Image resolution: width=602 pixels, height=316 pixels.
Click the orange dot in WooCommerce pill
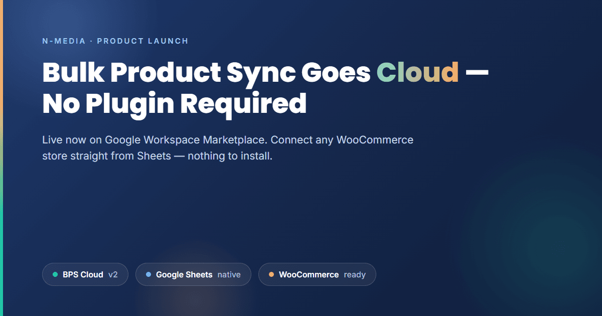pos(271,274)
